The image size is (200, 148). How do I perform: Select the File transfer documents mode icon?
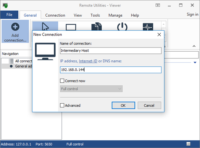point(96,27)
